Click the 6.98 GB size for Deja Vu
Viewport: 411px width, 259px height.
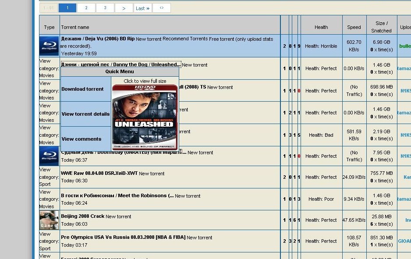(381, 42)
